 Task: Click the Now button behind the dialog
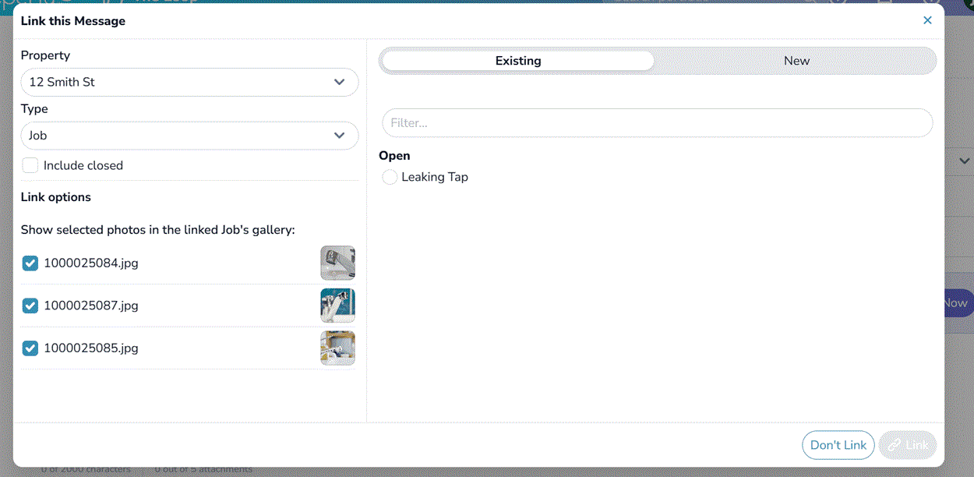[x=957, y=302]
